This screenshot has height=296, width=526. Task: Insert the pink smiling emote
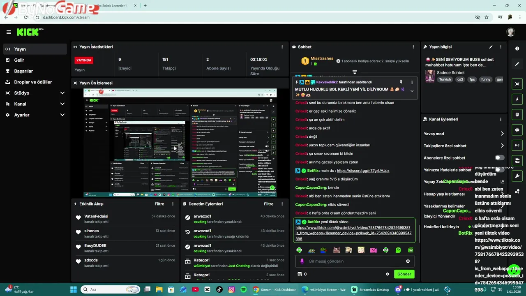pyautogui.click(x=373, y=250)
